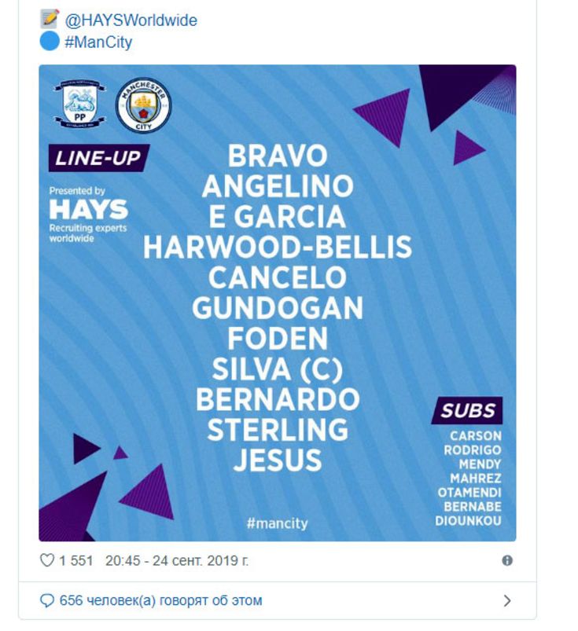
Task: Click the Preston North End crest
Action: point(80,104)
